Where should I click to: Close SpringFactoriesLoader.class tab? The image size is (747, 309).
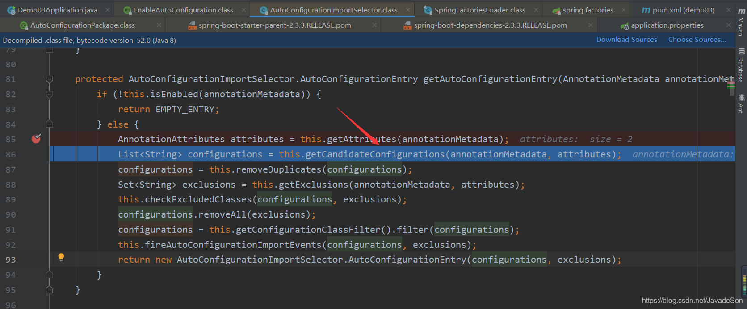click(536, 10)
